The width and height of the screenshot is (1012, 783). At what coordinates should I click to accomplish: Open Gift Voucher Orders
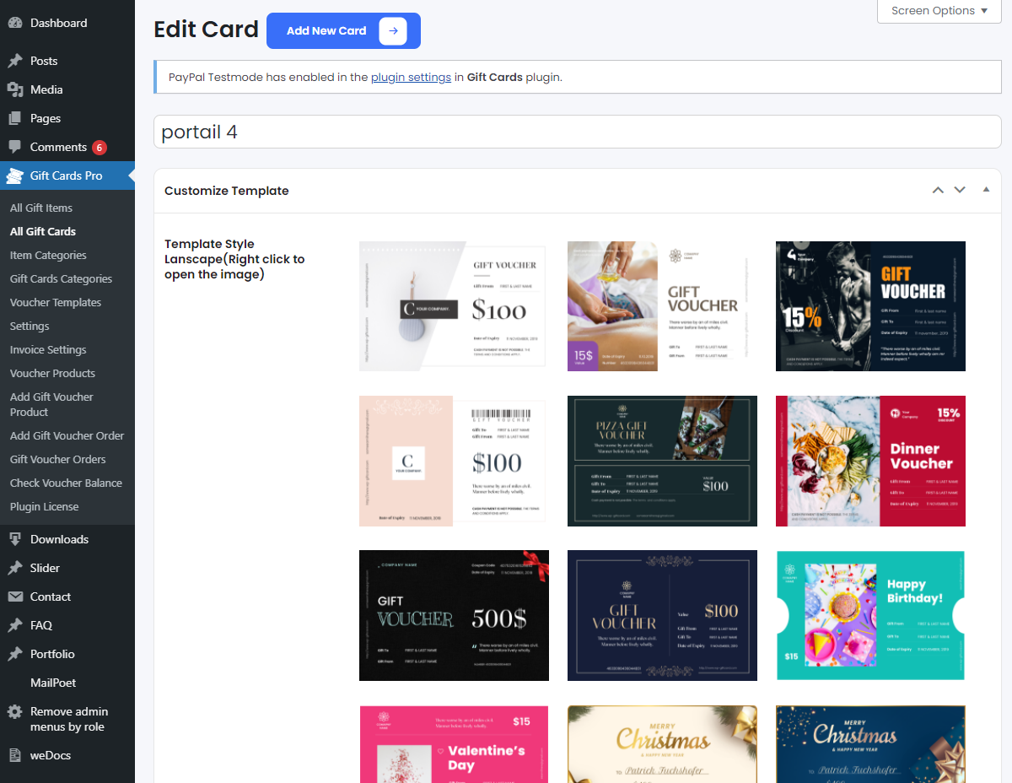coord(57,459)
